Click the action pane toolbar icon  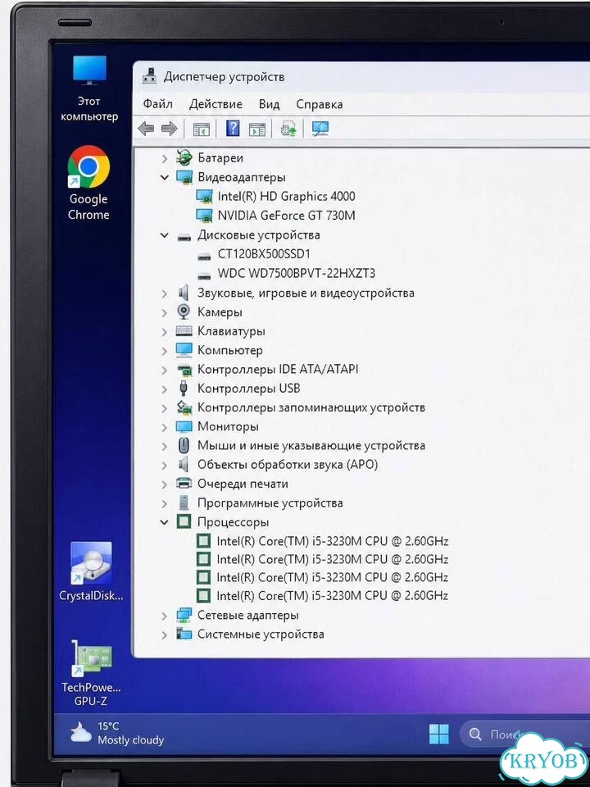tap(257, 130)
